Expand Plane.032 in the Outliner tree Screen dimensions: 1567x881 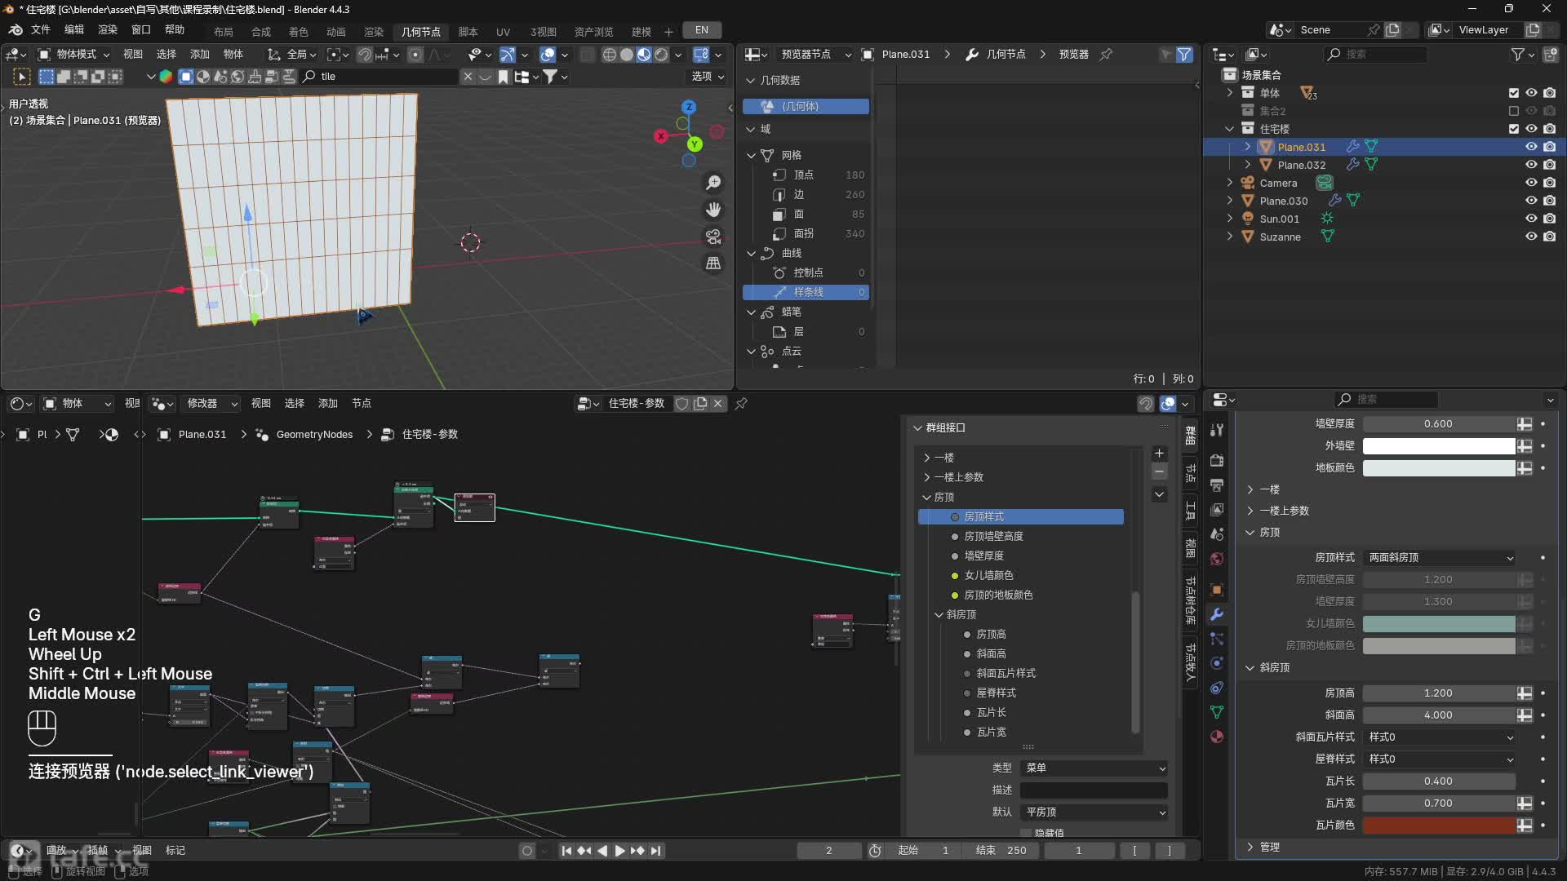click(x=1247, y=165)
